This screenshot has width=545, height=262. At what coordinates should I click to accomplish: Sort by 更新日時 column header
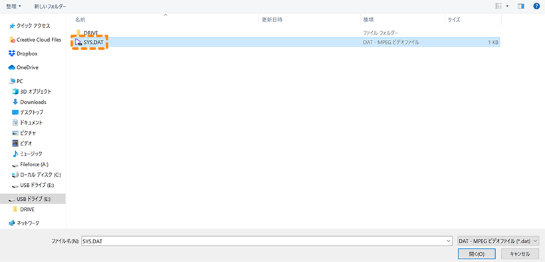tap(272, 20)
